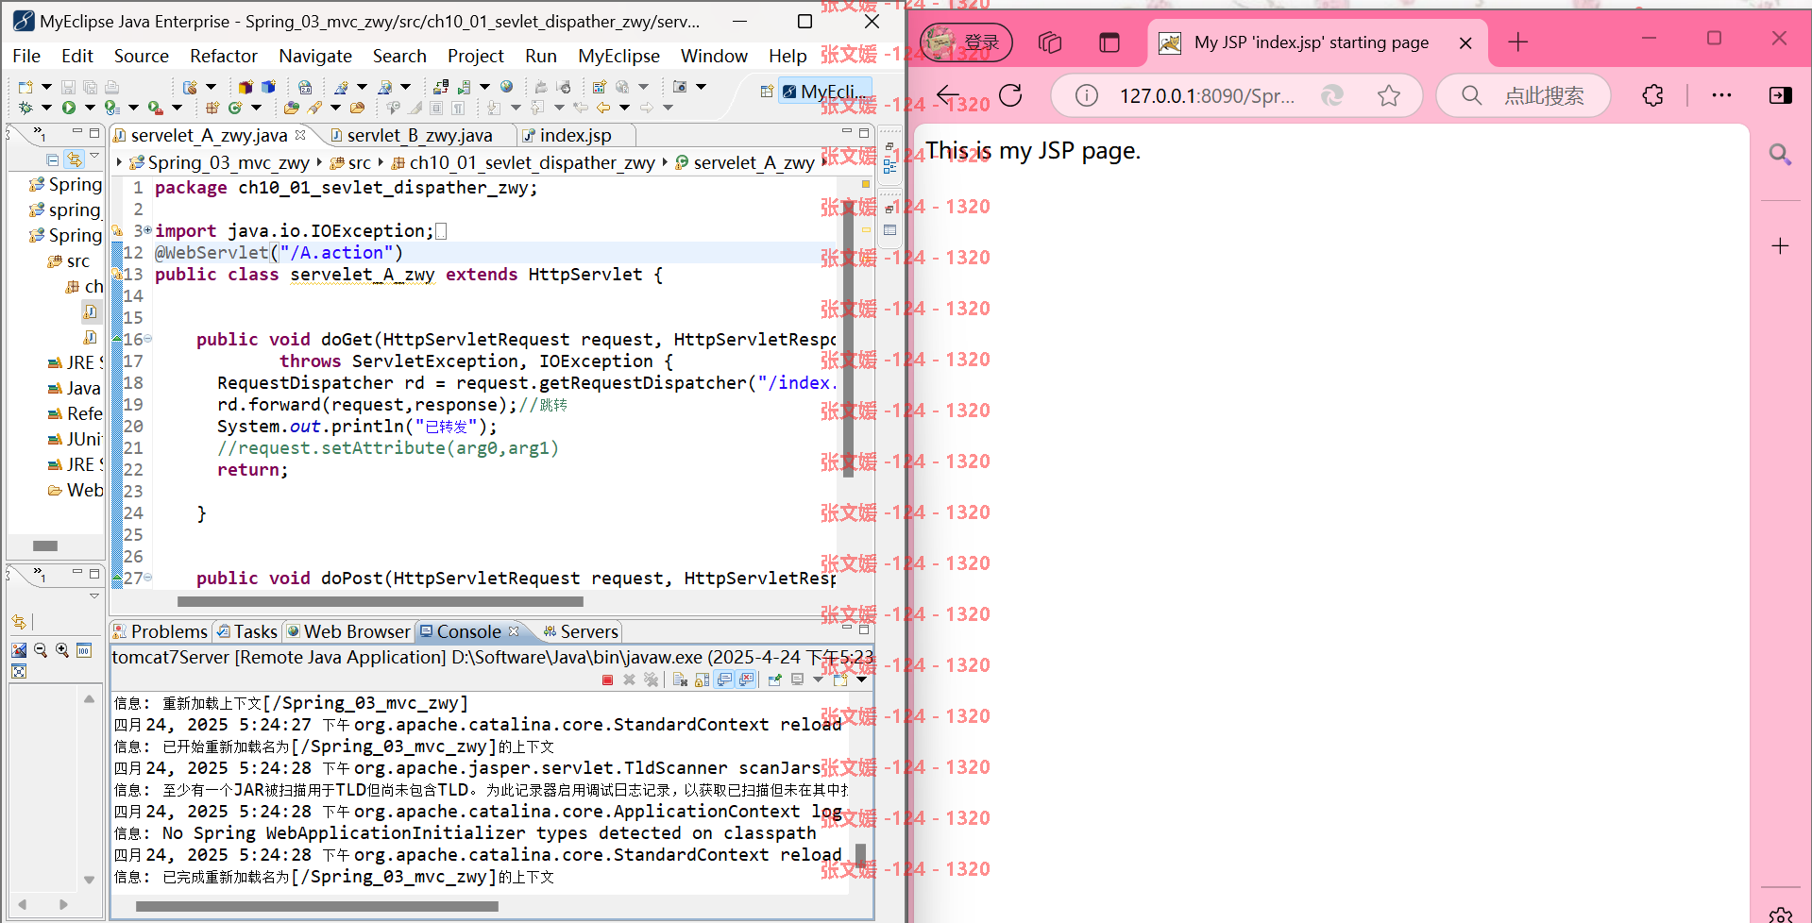This screenshot has height=923, width=1812.
Task: Click the 登录 sign-in button in Edge
Action: pos(966,42)
